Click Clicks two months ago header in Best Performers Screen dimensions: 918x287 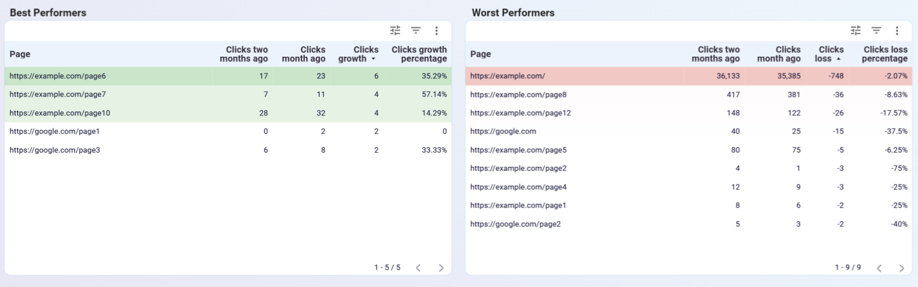coord(244,54)
